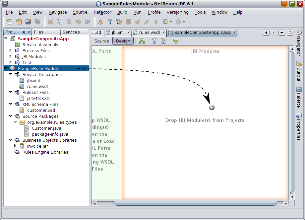The image size is (305, 220).
Task: Open the Refactor menu
Action: (102, 12)
